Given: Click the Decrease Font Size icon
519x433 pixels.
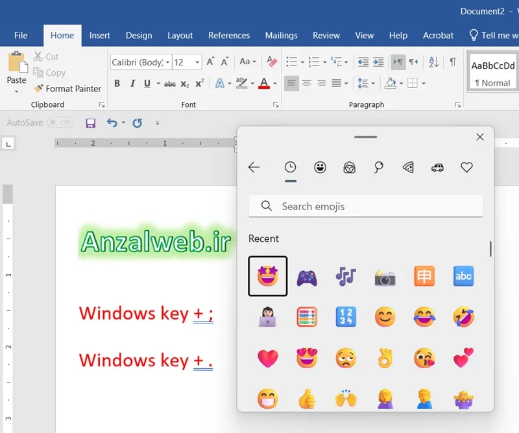Looking at the screenshot, I should [224, 62].
